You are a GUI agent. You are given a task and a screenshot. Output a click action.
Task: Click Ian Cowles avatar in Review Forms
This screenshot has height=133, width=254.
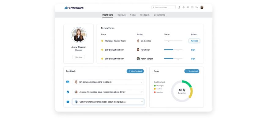[x=138, y=41]
